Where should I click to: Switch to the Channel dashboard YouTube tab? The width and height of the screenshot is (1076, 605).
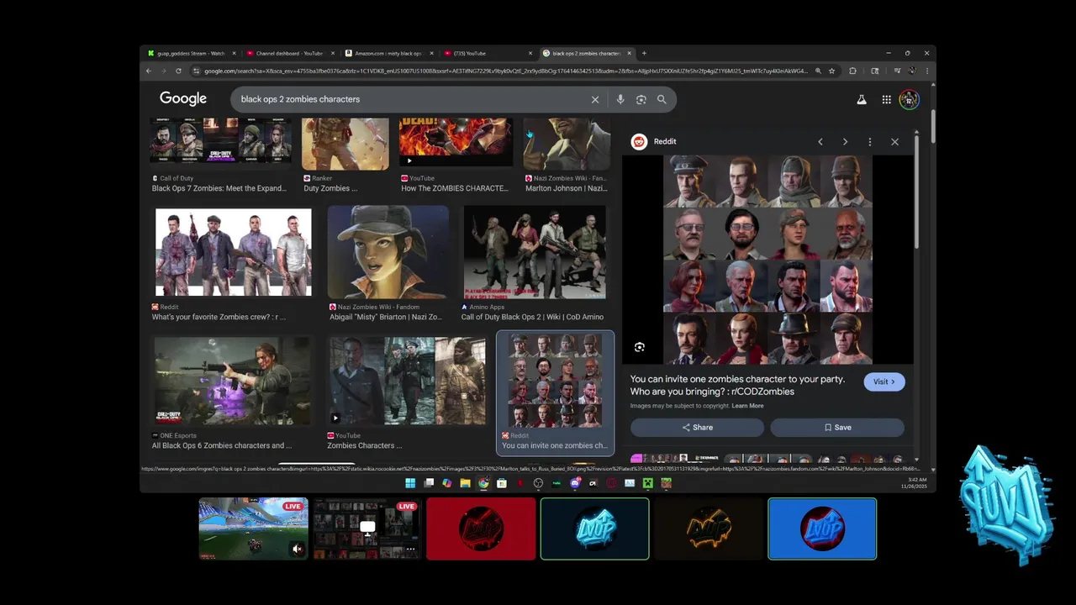point(289,53)
